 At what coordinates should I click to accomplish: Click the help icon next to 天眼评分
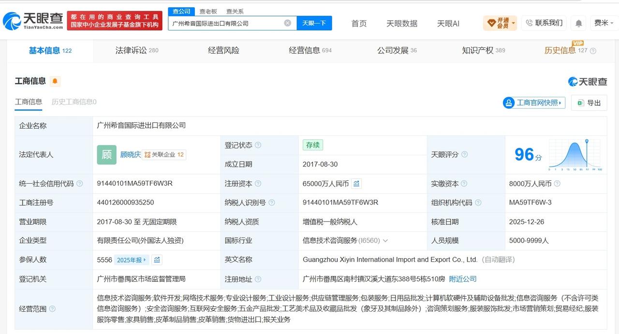click(464, 155)
